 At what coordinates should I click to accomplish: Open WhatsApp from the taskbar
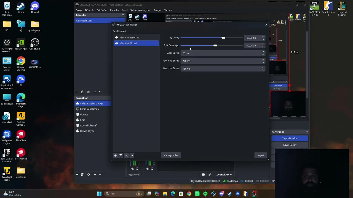point(197,194)
